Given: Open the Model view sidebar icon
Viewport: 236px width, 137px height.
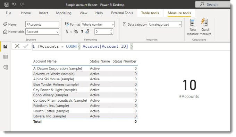Looking at the screenshot, I should 6,67.
